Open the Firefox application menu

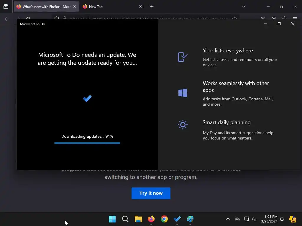pos(295,19)
